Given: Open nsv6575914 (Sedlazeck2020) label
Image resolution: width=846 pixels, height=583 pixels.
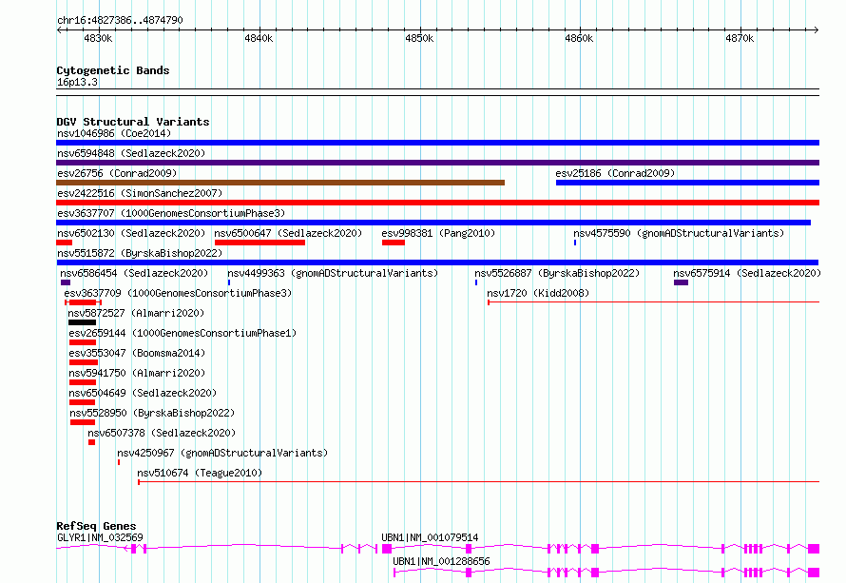Looking at the screenshot, I should (x=747, y=273).
